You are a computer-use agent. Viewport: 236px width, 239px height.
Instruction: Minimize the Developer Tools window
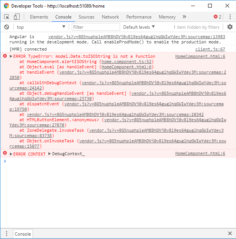tap(193, 6)
